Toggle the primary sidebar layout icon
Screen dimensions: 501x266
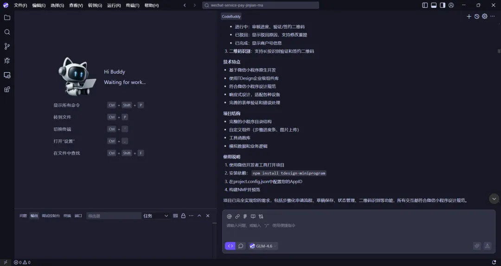coord(425,5)
